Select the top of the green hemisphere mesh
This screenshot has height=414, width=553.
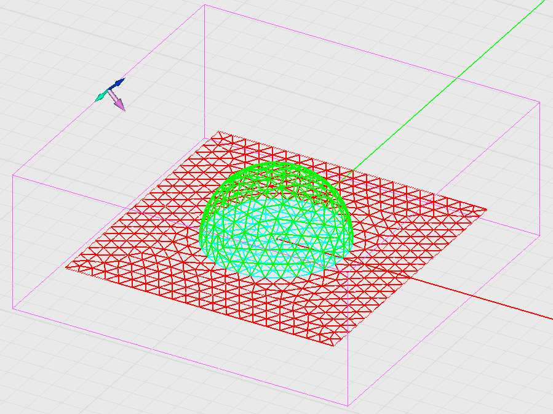(277, 165)
